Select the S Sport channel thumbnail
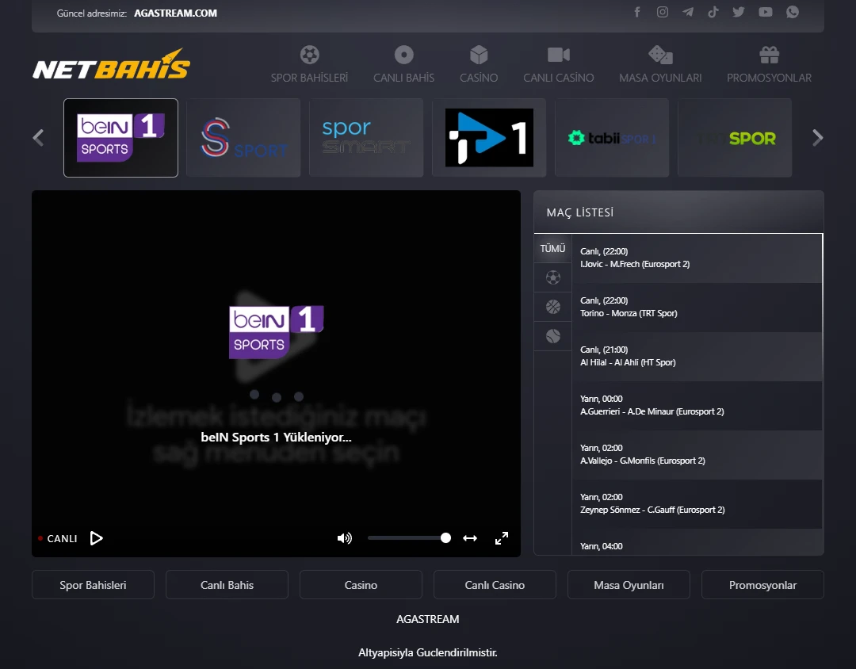This screenshot has height=669, width=856. pos(243,138)
